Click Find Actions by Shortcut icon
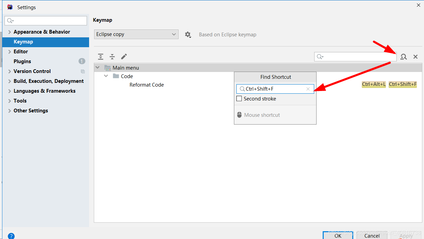 click(x=404, y=57)
